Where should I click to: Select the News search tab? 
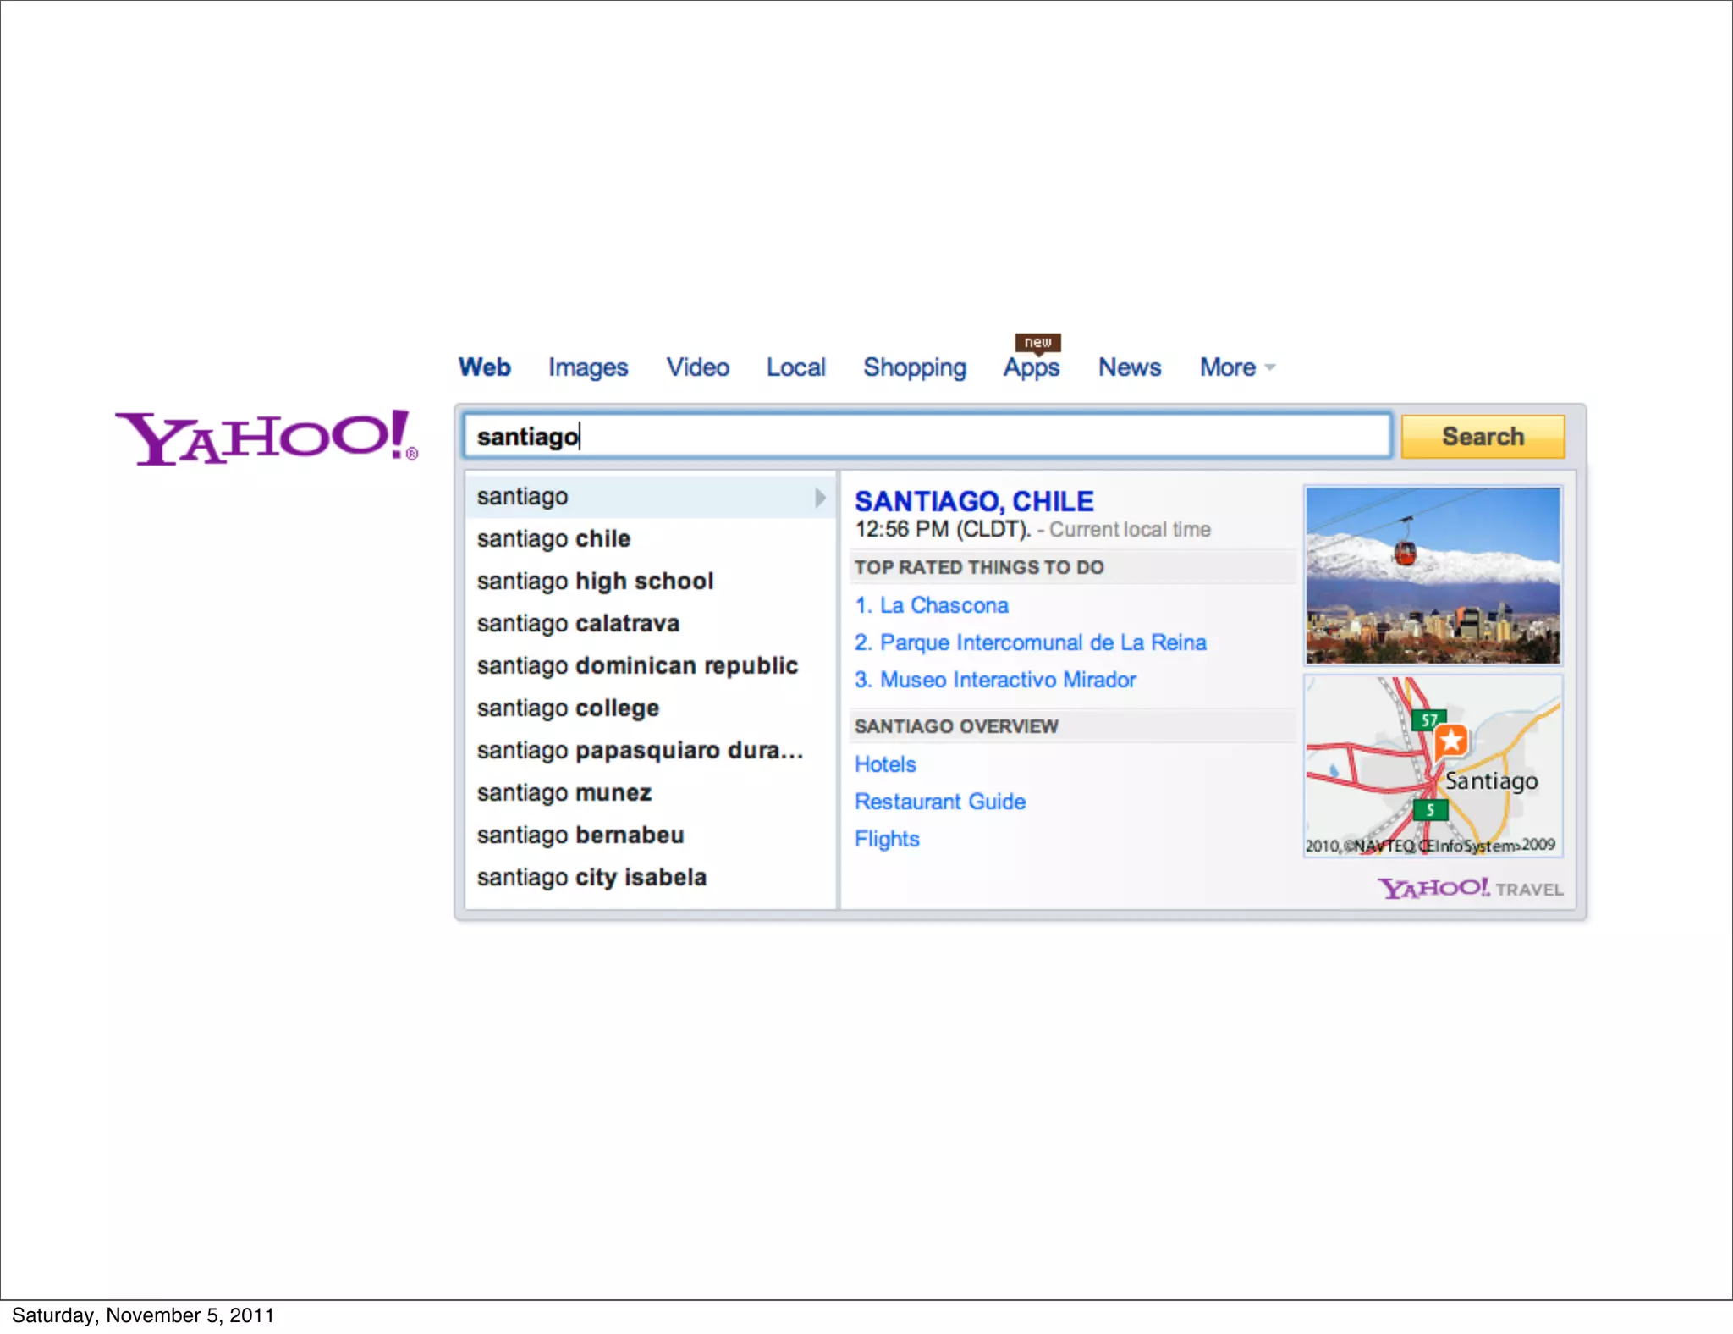pyautogui.click(x=1129, y=367)
